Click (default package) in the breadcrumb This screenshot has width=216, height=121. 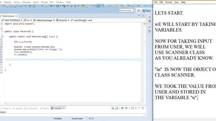pyautogui.click(x=44, y=20)
